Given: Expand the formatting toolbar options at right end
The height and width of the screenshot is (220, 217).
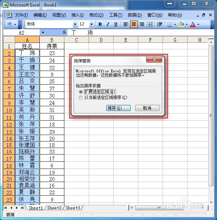Looking at the screenshot, I should tap(212, 25).
